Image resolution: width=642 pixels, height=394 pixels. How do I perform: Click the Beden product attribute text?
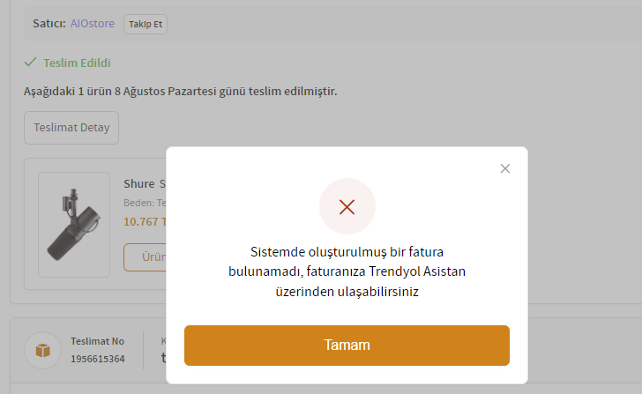[141, 203]
